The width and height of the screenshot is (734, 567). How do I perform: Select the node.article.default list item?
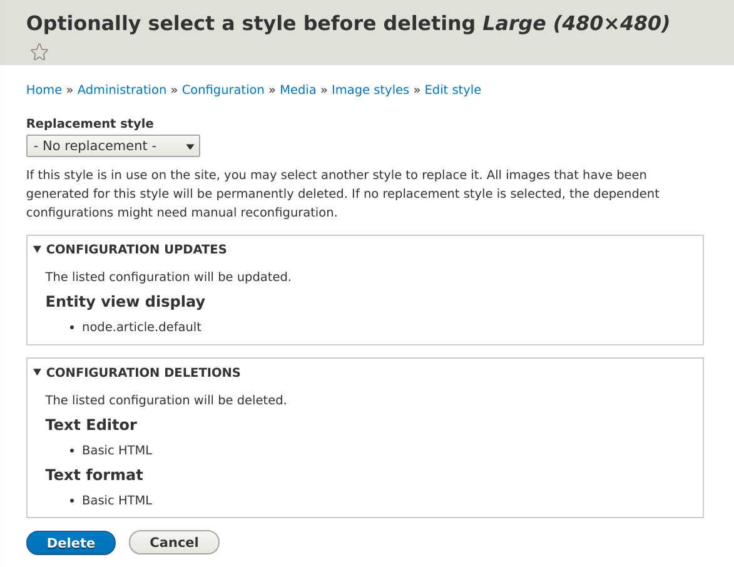[x=141, y=327]
